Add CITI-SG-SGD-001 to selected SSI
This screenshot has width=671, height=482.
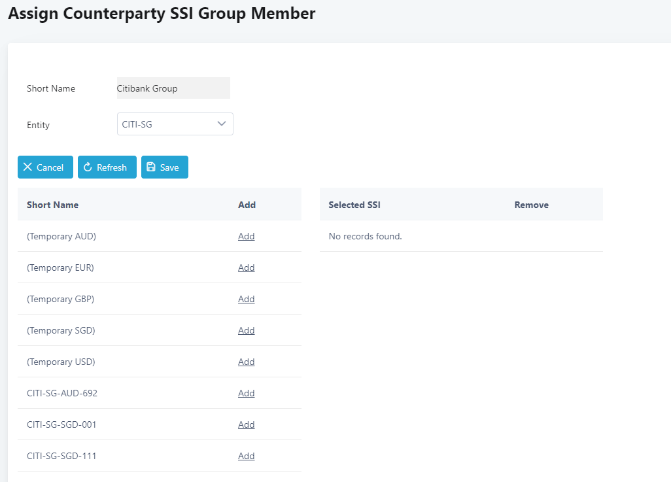pos(246,424)
